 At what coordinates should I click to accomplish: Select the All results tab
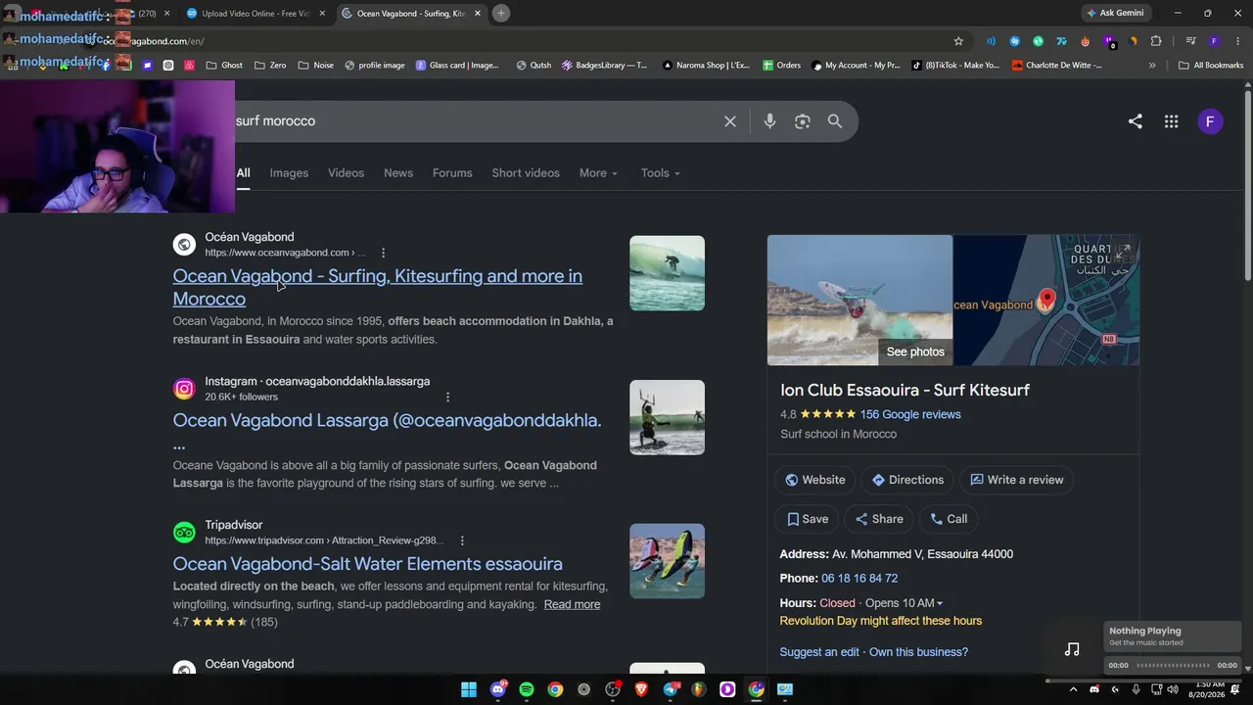243,173
